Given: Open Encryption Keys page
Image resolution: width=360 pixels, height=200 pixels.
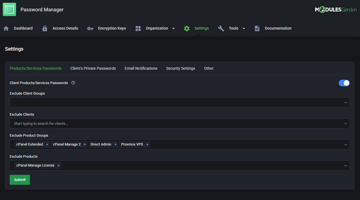Looking at the screenshot, I should click(x=112, y=28).
